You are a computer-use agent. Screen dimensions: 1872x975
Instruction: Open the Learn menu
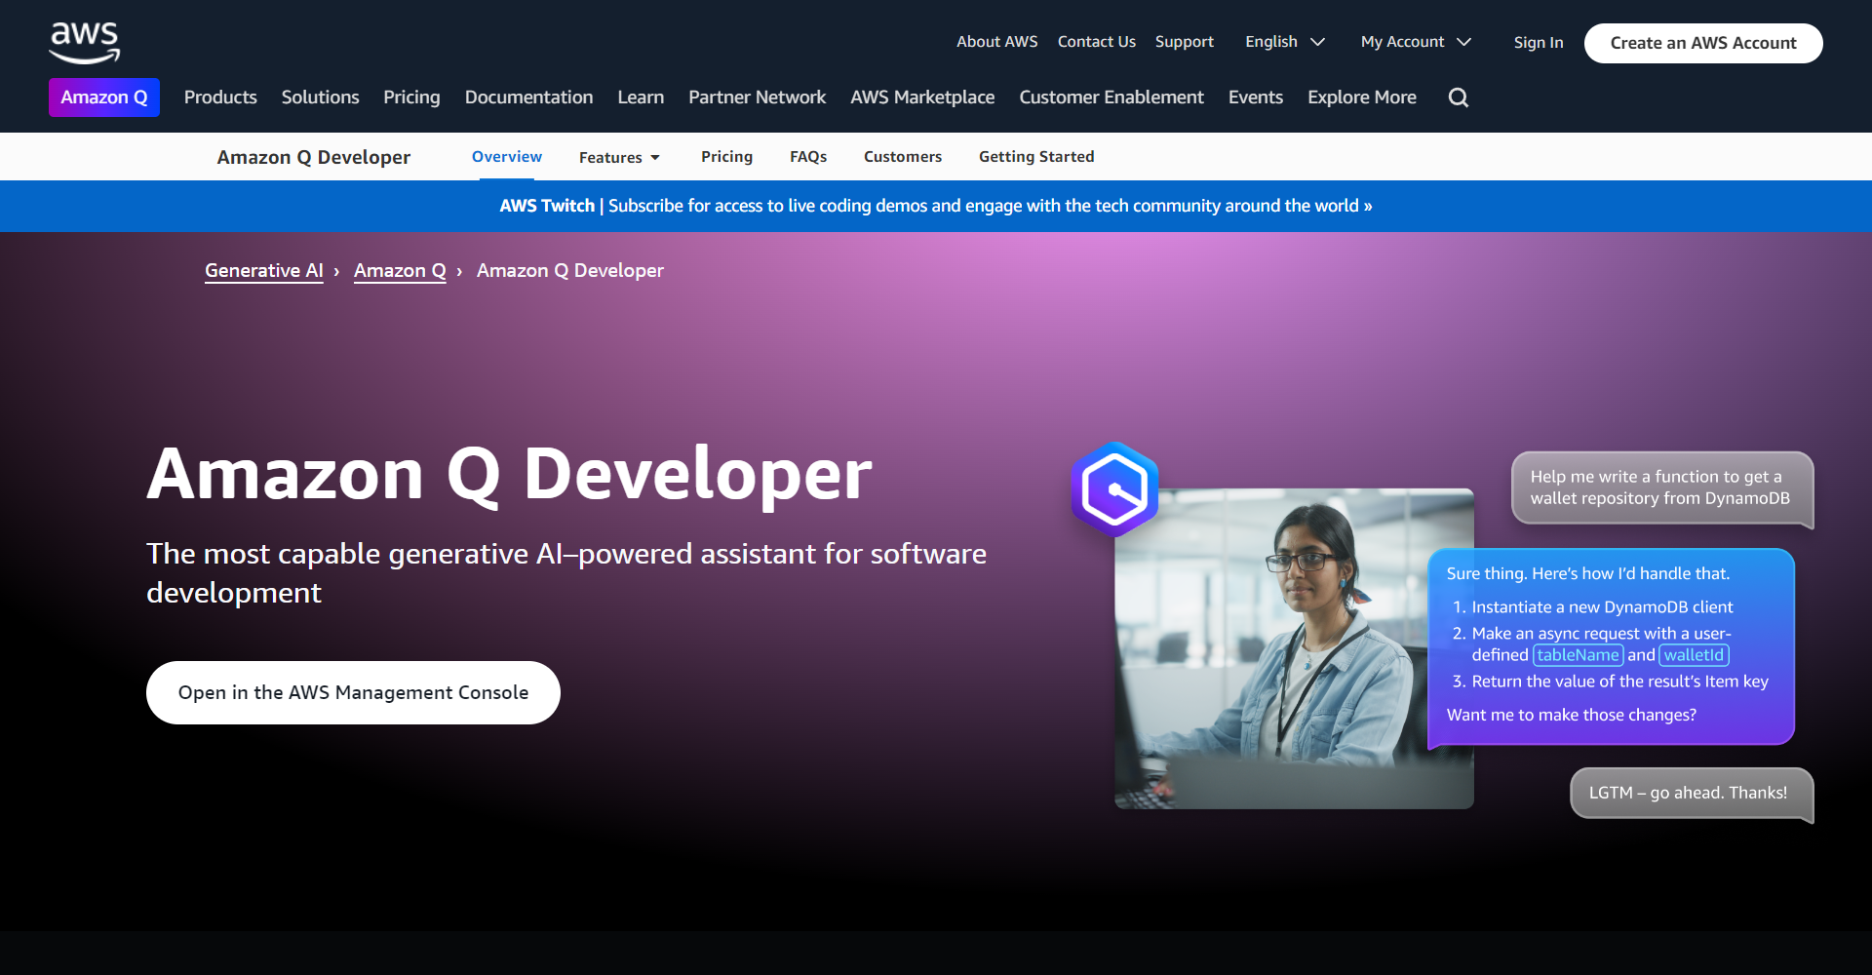point(641,97)
